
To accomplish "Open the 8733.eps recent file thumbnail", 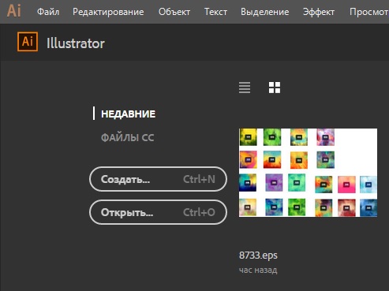I will coord(308,173).
